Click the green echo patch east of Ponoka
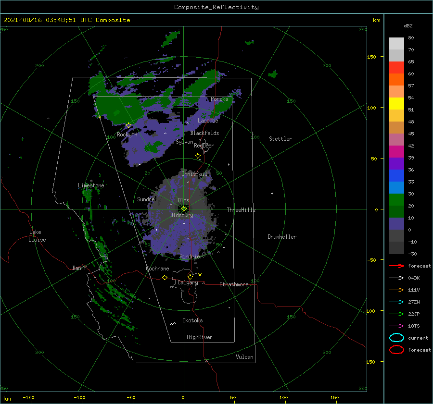Image resolution: width=433 pixels, height=404 pixels. (273, 74)
